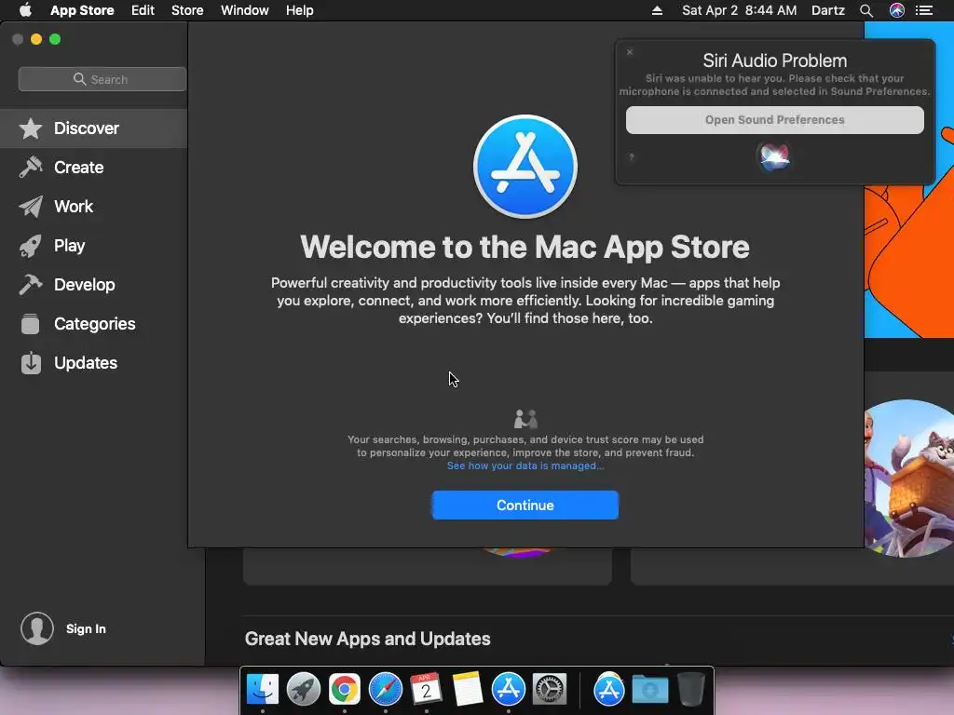Screen dimensions: 954x715
Task: Click the privacy handshake icon
Action: click(x=525, y=419)
